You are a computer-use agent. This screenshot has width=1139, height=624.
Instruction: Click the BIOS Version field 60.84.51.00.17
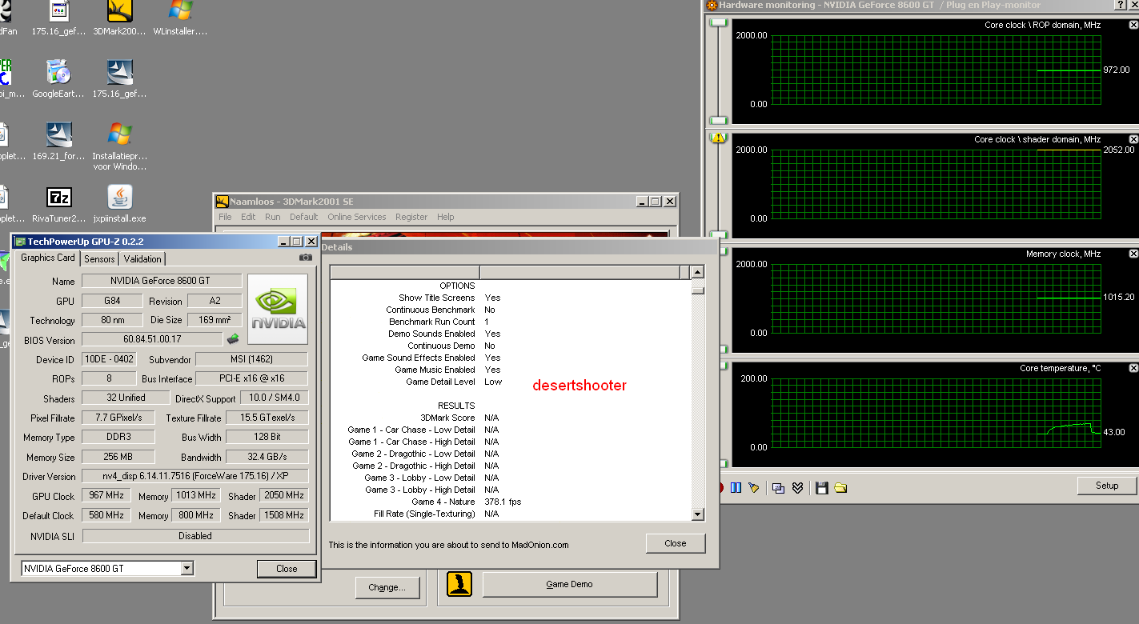(152, 340)
